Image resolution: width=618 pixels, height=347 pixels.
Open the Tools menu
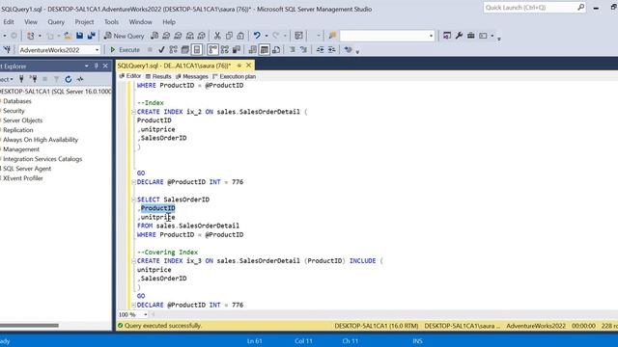(x=111, y=22)
